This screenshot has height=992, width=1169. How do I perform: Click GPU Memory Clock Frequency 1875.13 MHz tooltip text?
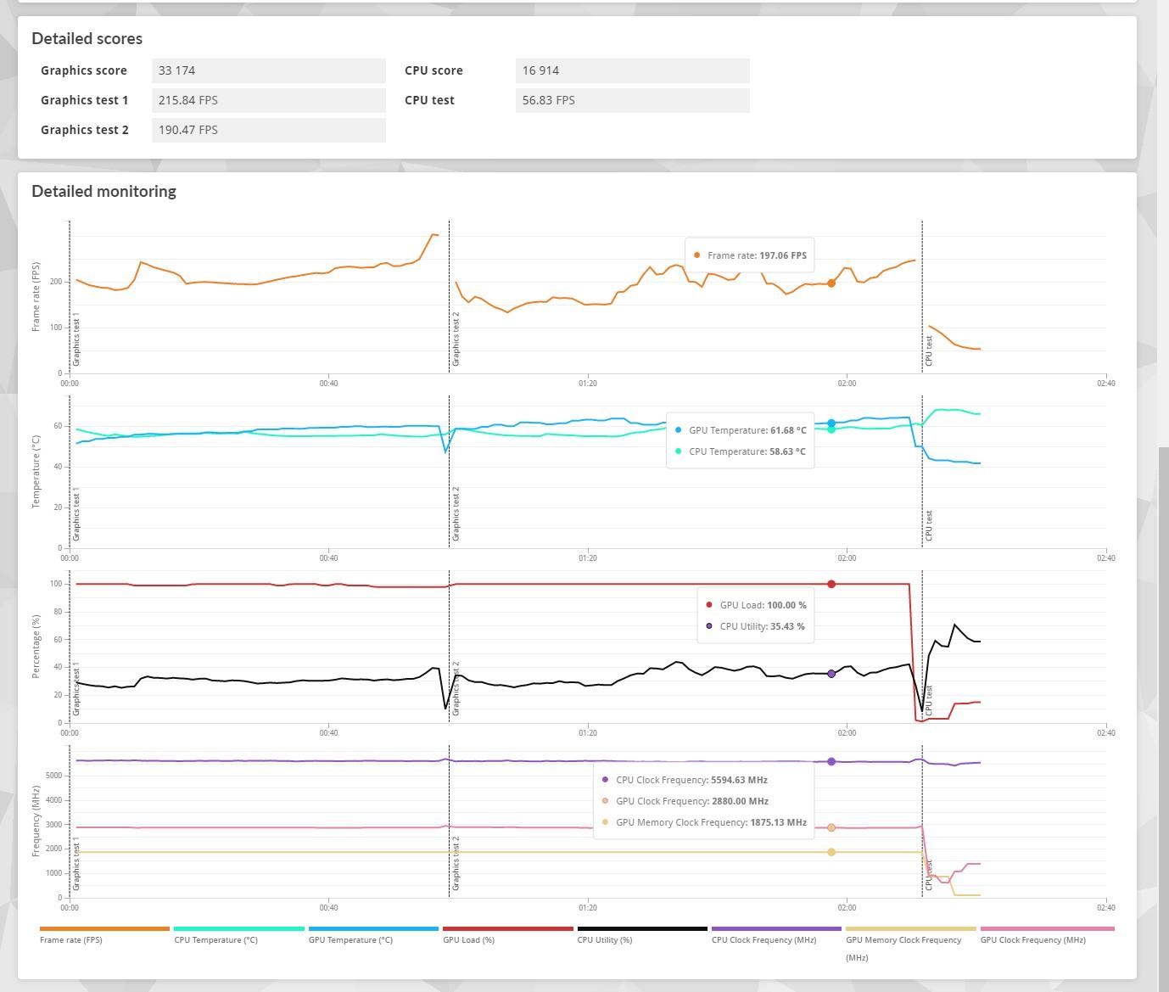pos(711,822)
